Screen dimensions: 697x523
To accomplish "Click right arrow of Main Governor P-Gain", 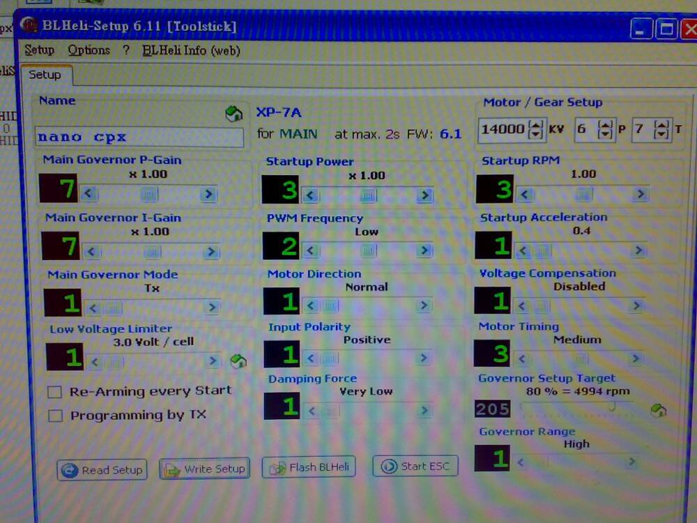I will (208, 195).
